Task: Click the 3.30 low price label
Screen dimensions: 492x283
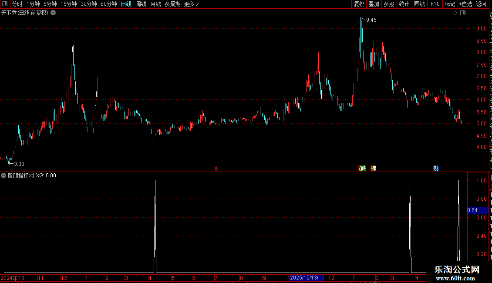Action: pyautogui.click(x=19, y=164)
